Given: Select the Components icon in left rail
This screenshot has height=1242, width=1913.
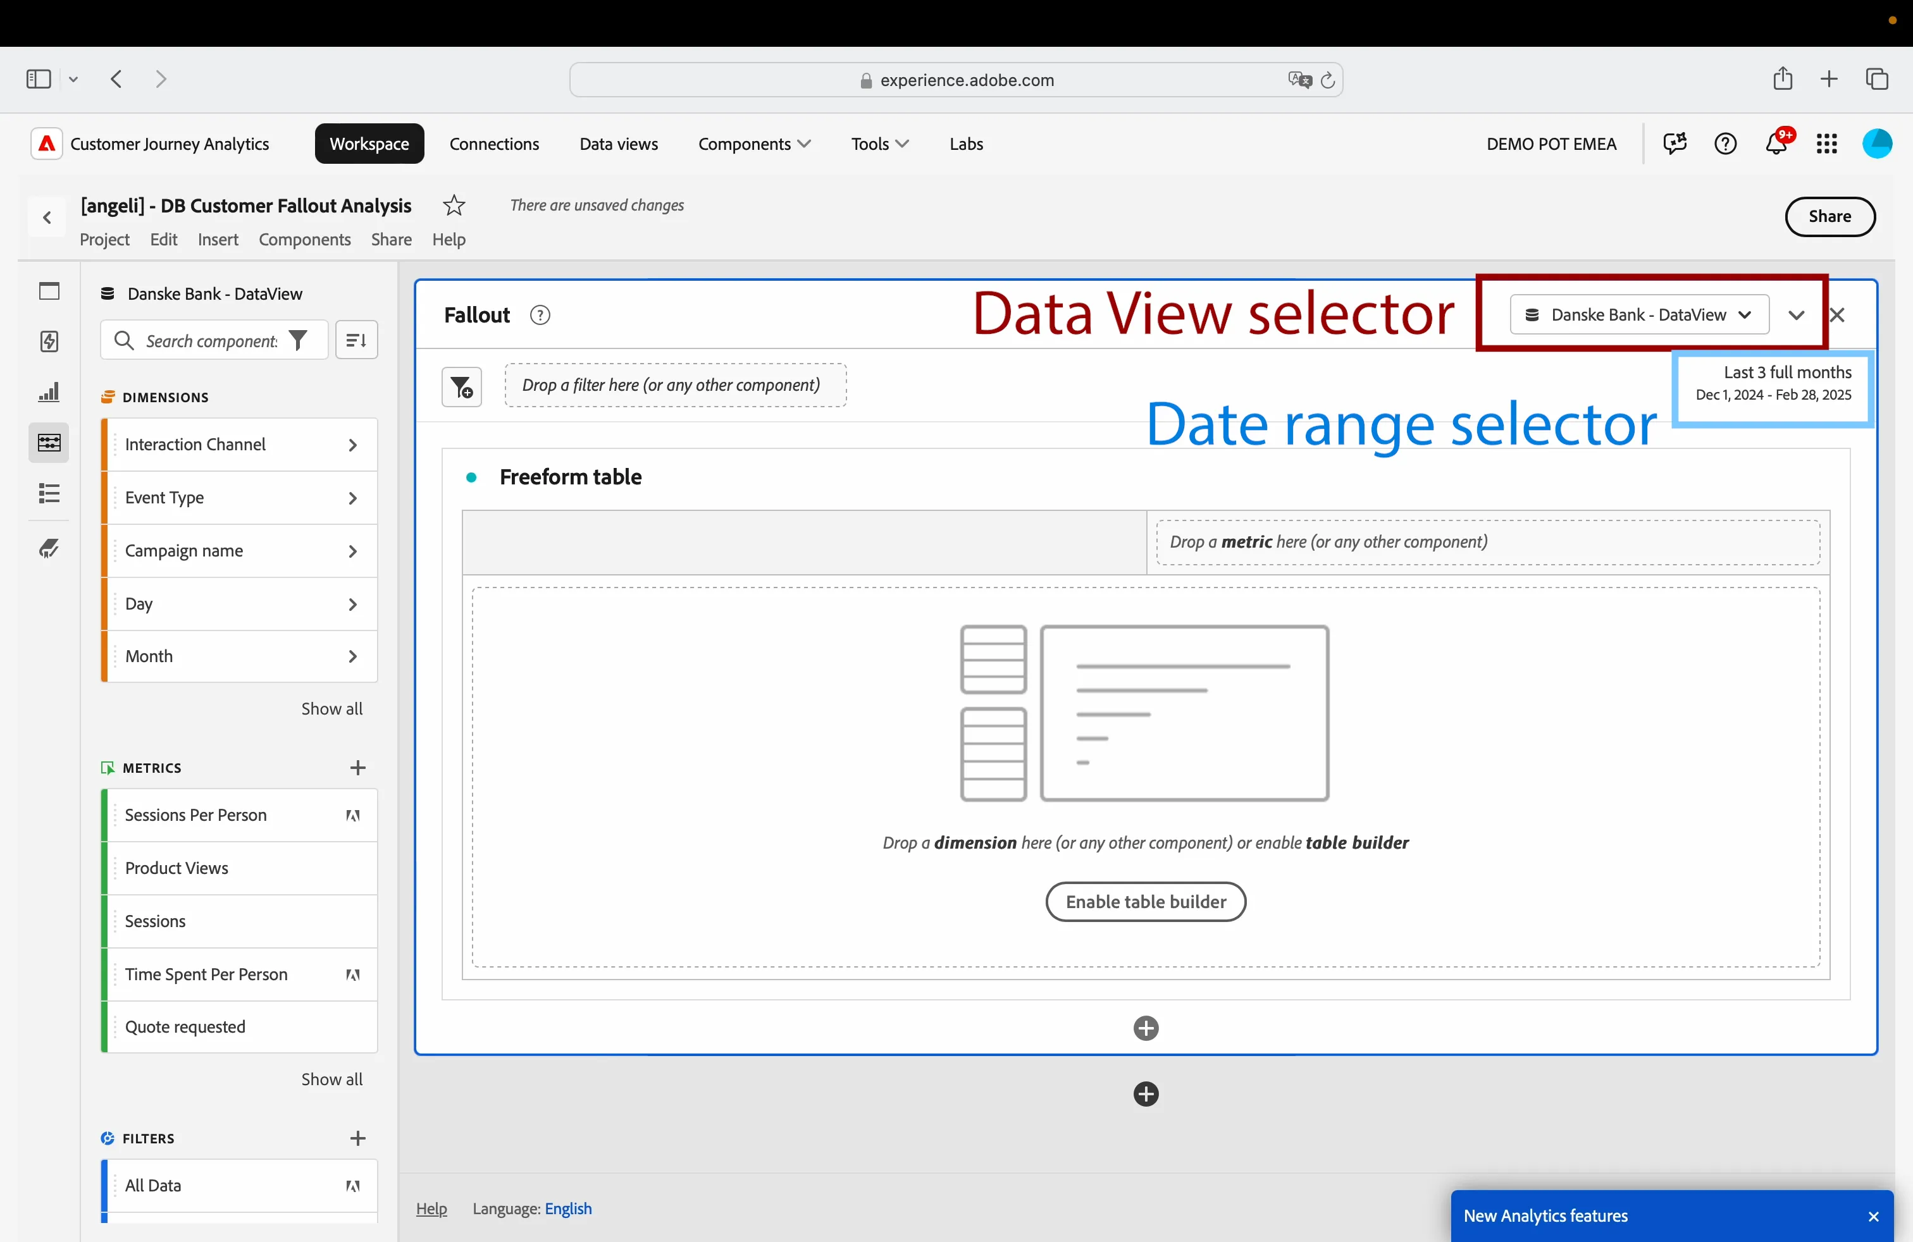Looking at the screenshot, I should [49, 443].
